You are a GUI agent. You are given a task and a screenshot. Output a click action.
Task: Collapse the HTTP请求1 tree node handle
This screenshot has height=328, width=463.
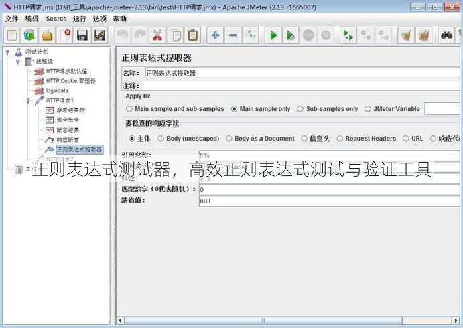coord(29,100)
